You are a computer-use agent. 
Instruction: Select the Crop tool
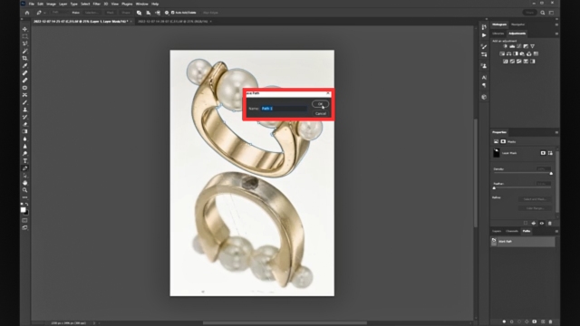point(24,58)
